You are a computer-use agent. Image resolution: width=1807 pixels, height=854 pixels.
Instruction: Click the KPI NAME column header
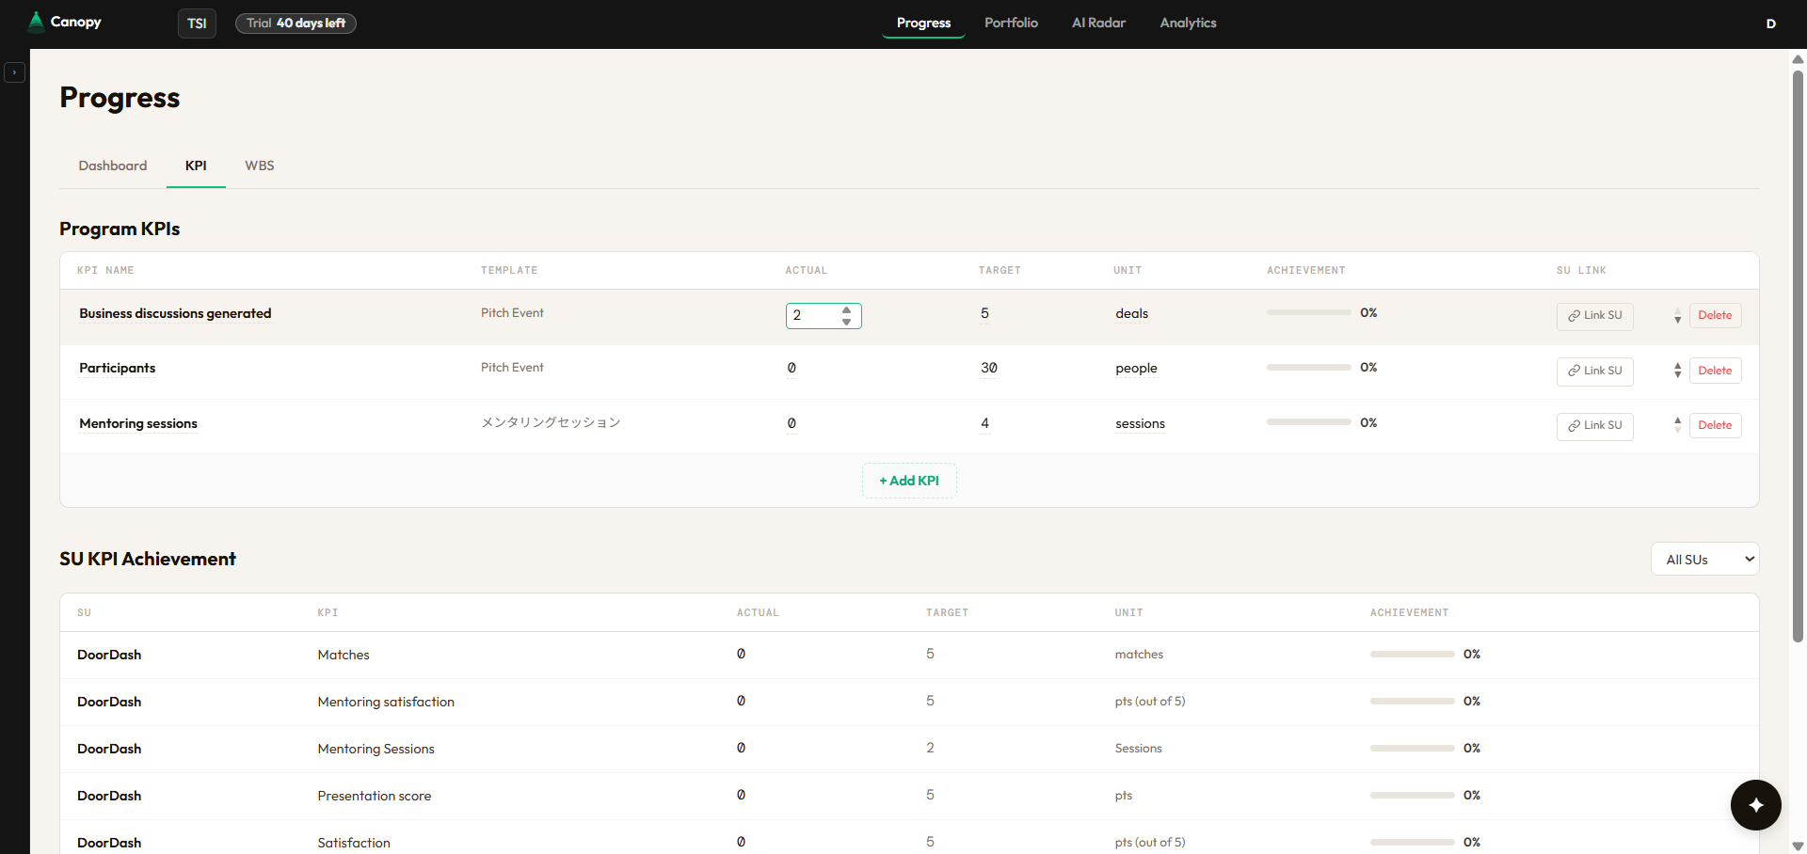click(x=105, y=270)
